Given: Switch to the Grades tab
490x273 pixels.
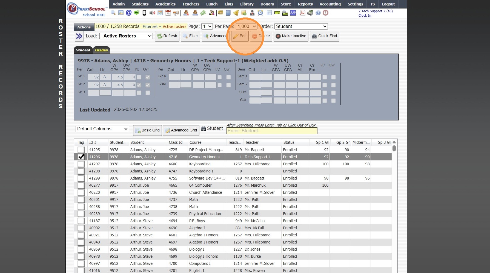Looking at the screenshot, I should coord(101,50).
